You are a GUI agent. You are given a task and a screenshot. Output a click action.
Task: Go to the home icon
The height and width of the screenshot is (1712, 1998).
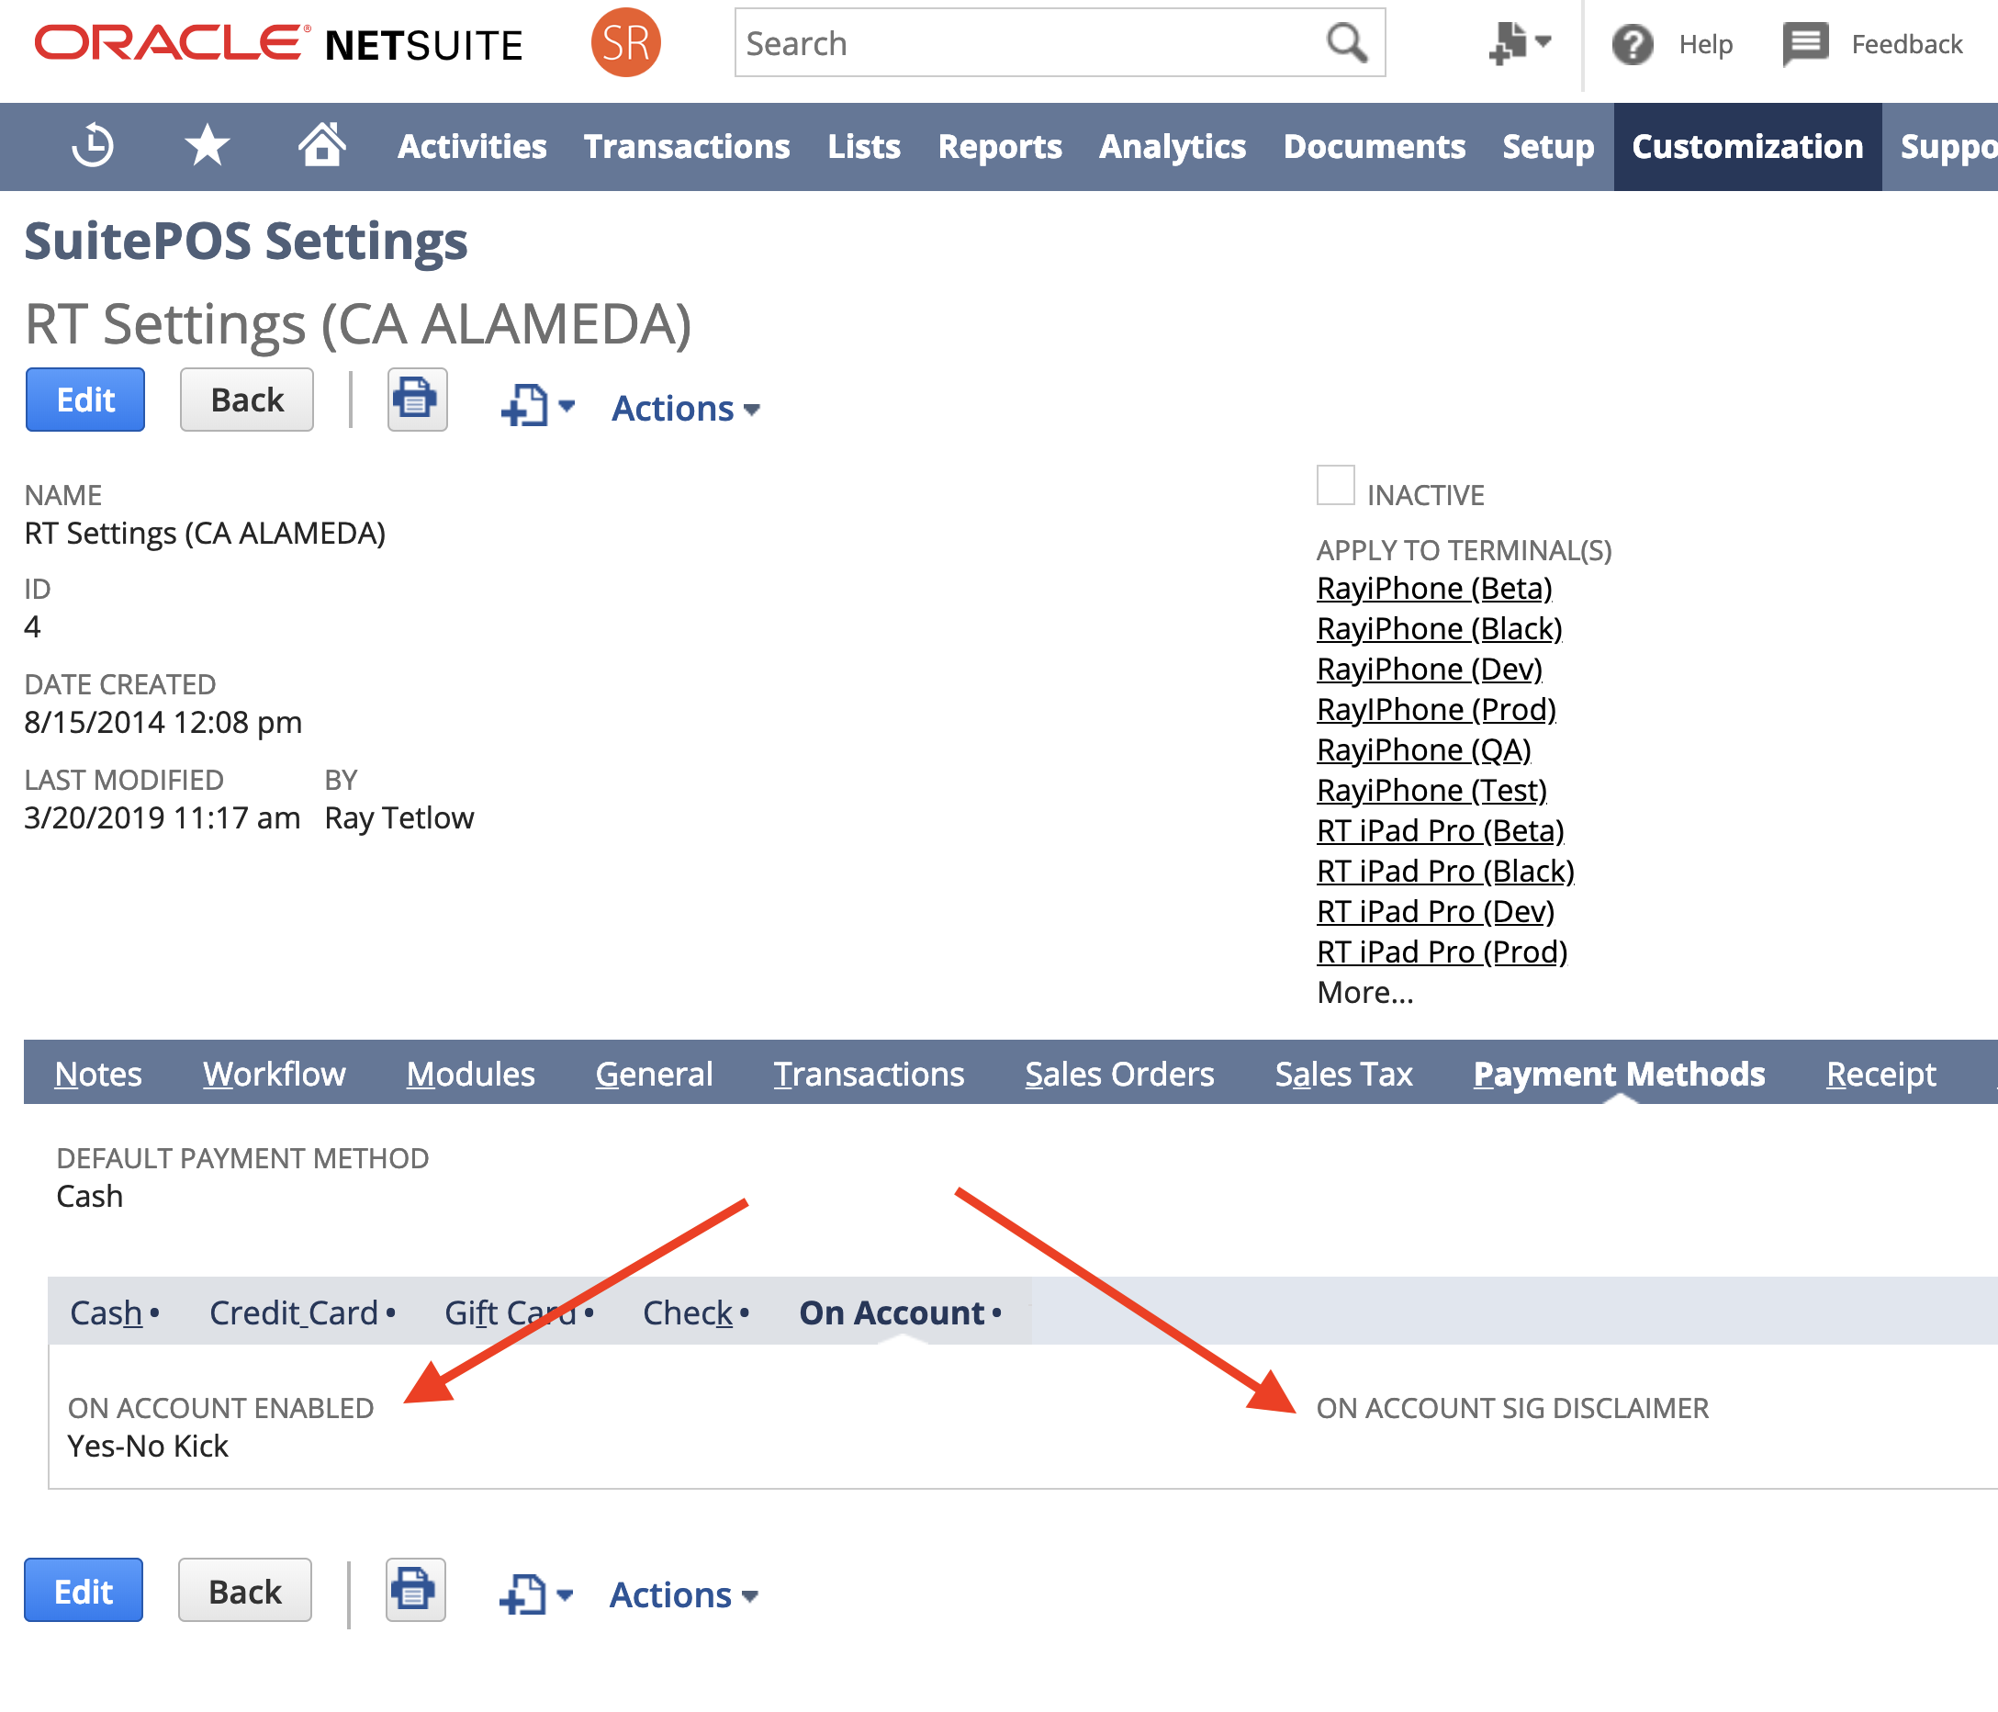click(x=321, y=146)
